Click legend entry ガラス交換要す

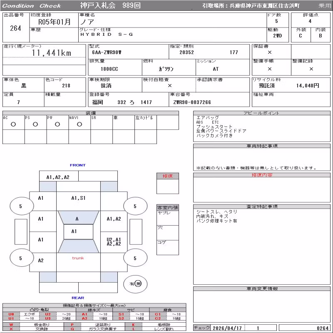click(103, 329)
